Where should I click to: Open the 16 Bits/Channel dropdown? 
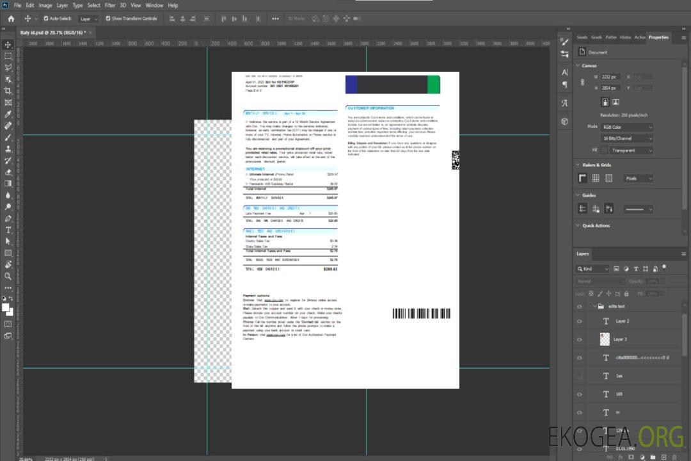tap(626, 138)
